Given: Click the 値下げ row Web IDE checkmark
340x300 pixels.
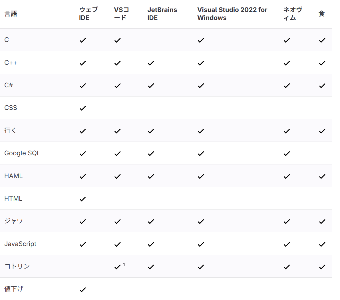Looking at the screenshot, I should pos(83,290).
